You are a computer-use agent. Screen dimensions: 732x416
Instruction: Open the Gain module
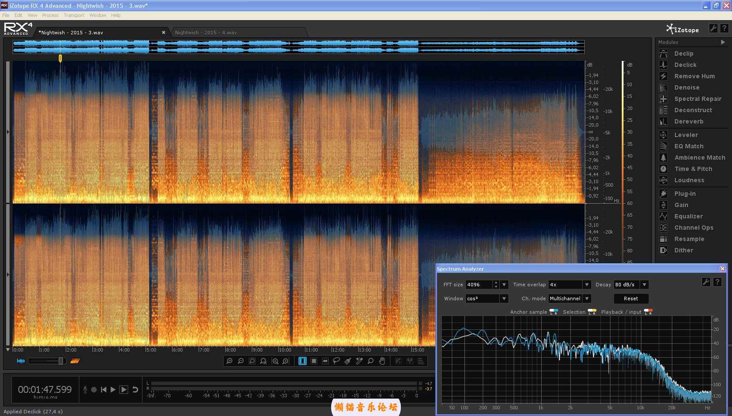[x=681, y=205]
